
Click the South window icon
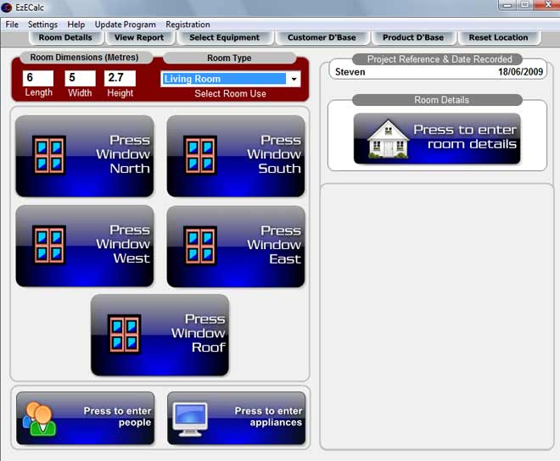click(x=200, y=154)
